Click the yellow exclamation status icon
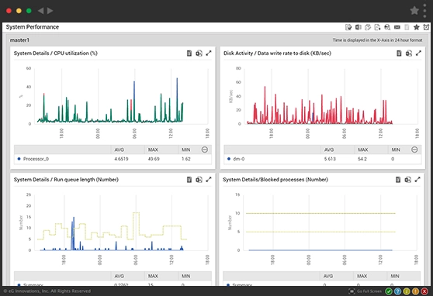Screen dimensions: 433x296 [x=407, y=291]
